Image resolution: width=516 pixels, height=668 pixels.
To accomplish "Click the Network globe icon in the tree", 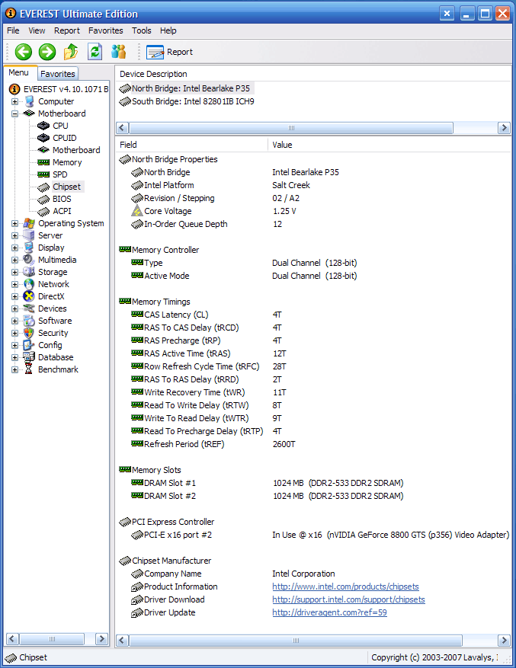I will (x=29, y=284).
